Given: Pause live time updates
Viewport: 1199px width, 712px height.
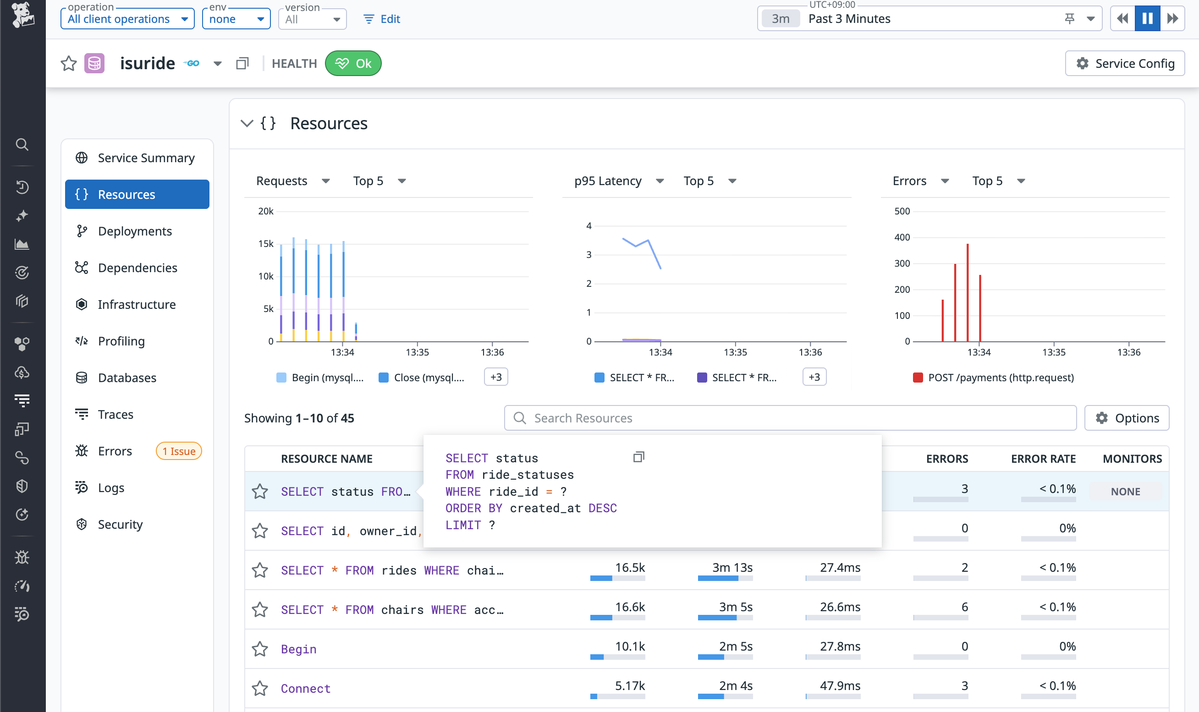Looking at the screenshot, I should click(1147, 19).
